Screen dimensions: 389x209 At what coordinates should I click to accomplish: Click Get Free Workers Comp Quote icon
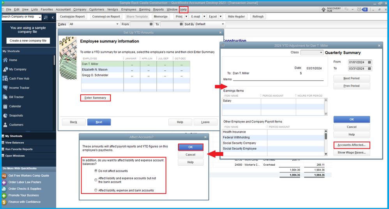point(4,176)
